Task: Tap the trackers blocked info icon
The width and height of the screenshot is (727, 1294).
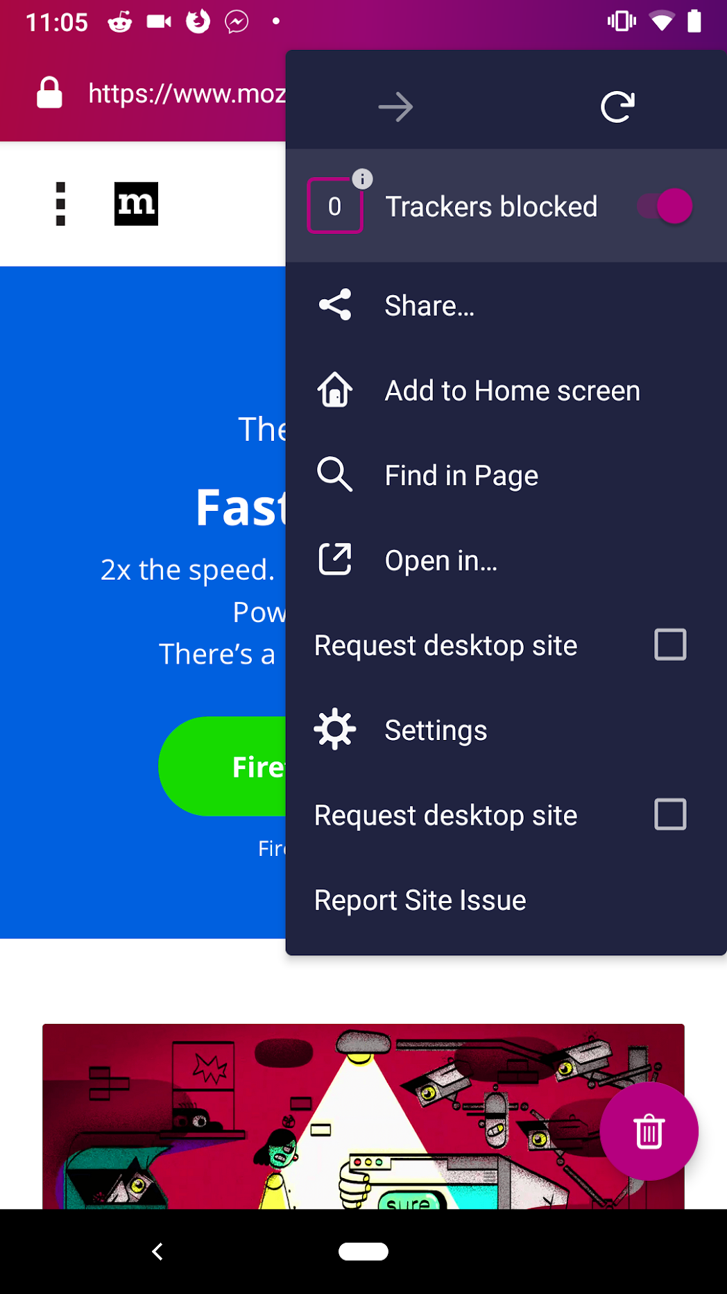Action: [x=362, y=178]
